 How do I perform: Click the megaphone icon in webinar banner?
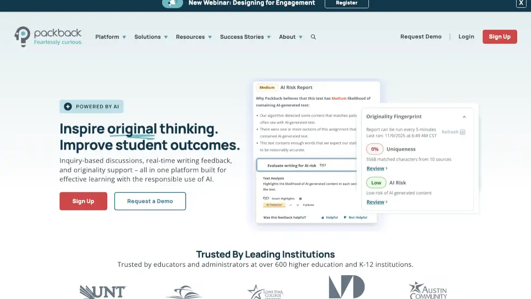[x=172, y=3]
